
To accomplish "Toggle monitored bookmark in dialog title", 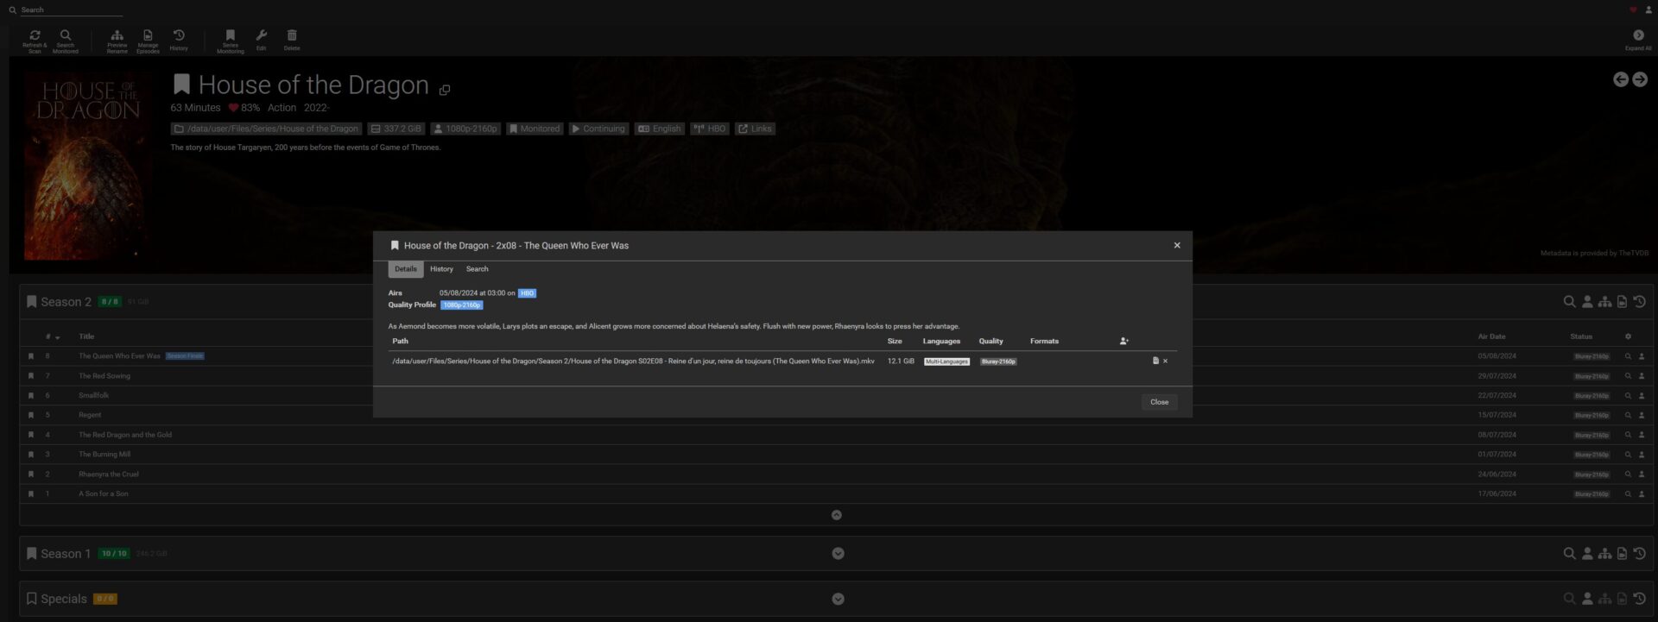I will [x=395, y=246].
